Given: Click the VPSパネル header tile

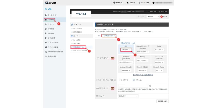Looking at the screenshot, I should pyautogui.click(x=81, y=14).
